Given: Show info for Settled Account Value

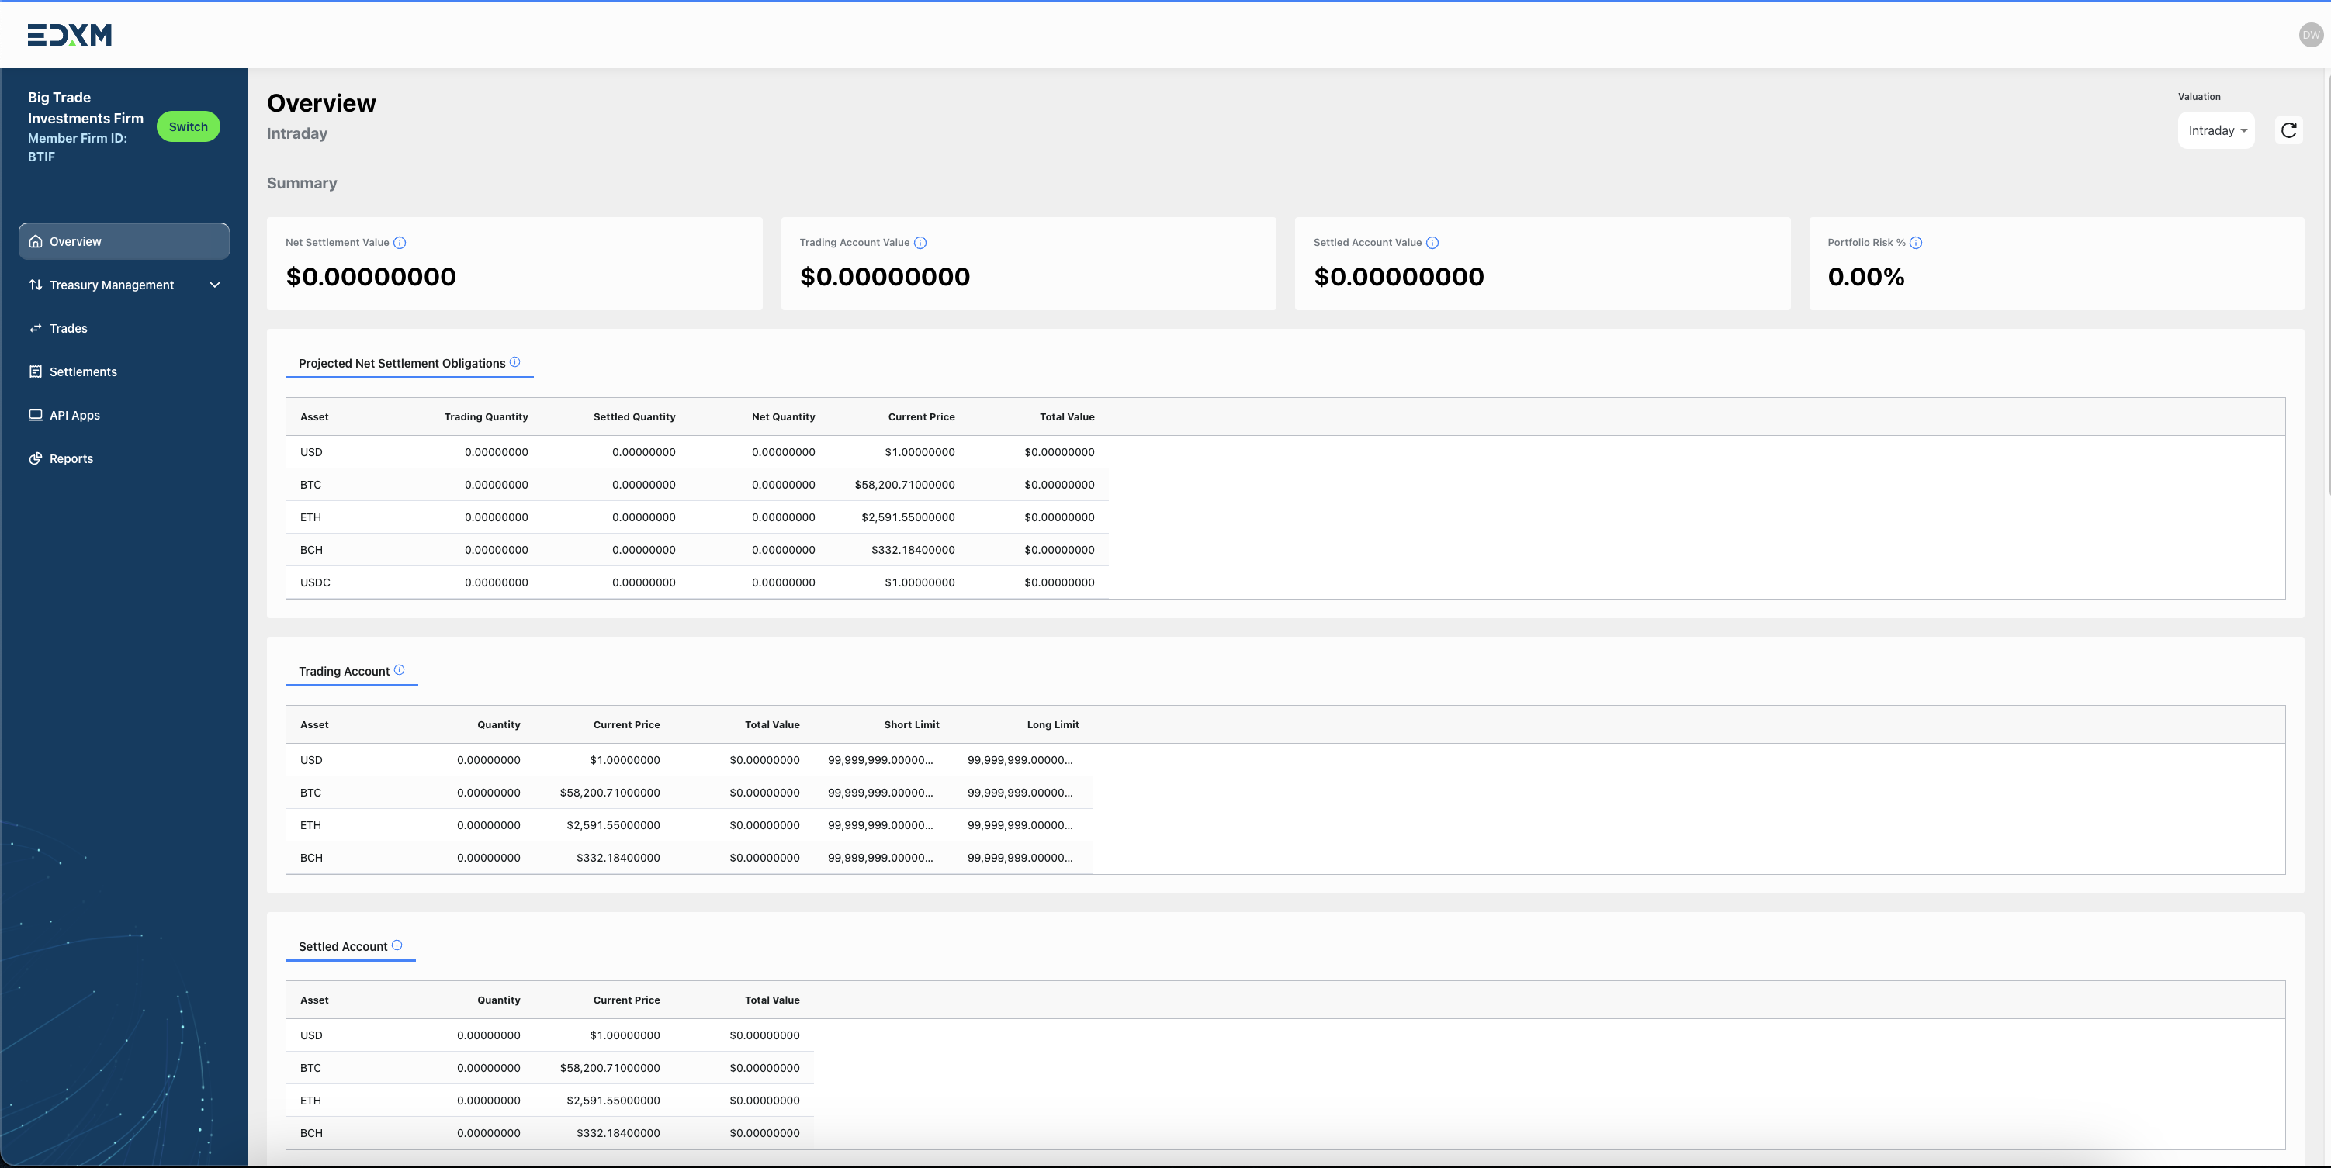Looking at the screenshot, I should coord(1432,243).
